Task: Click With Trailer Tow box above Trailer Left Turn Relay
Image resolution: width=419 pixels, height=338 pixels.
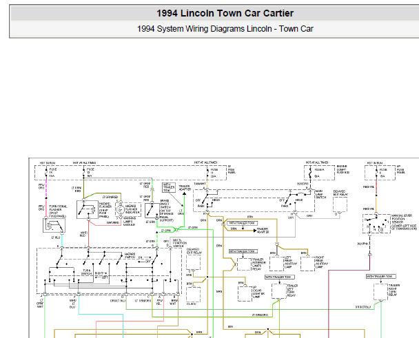Action: click(x=280, y=277)
